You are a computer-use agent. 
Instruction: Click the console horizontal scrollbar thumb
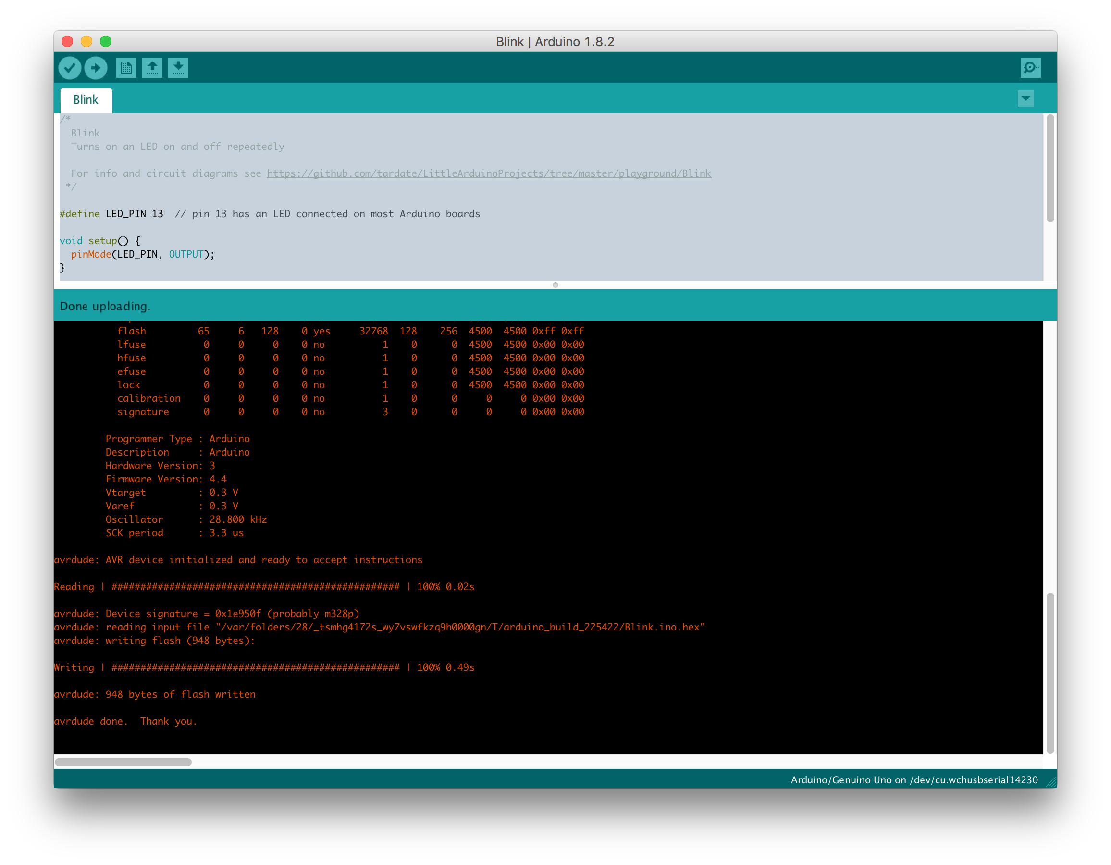tap(123, 762)
